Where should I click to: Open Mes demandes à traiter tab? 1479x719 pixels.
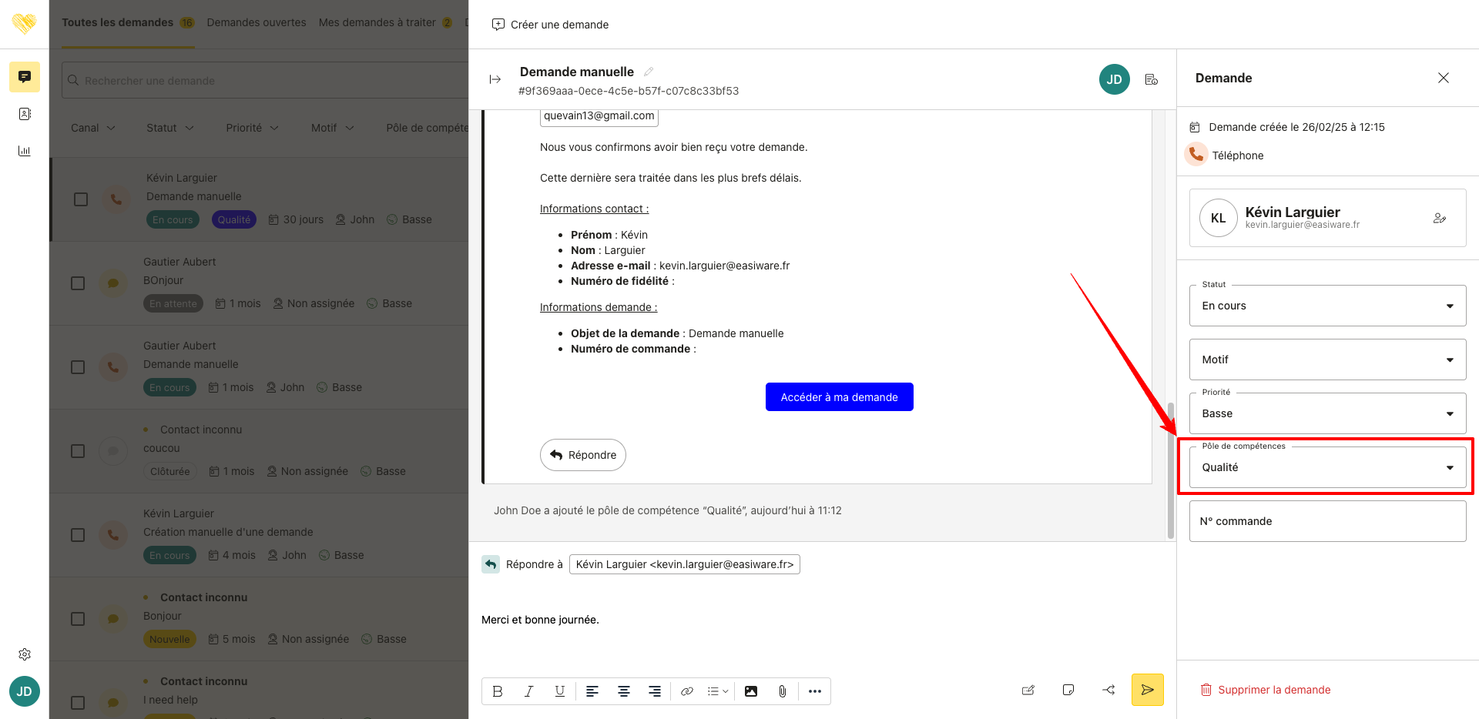pos(377,22)
